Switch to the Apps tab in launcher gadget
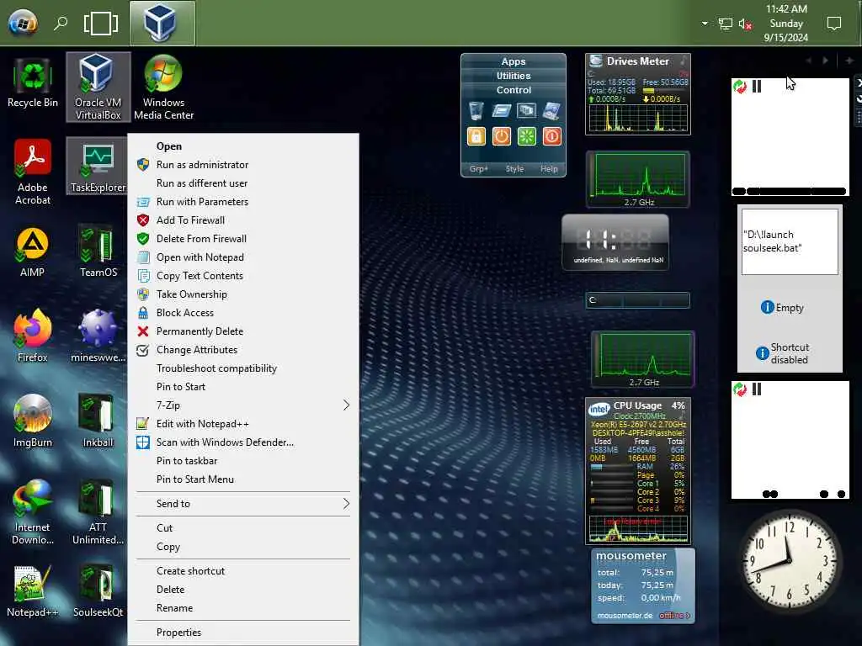The height and width of the screenshot is (646, 862). (x=513, y=61)
